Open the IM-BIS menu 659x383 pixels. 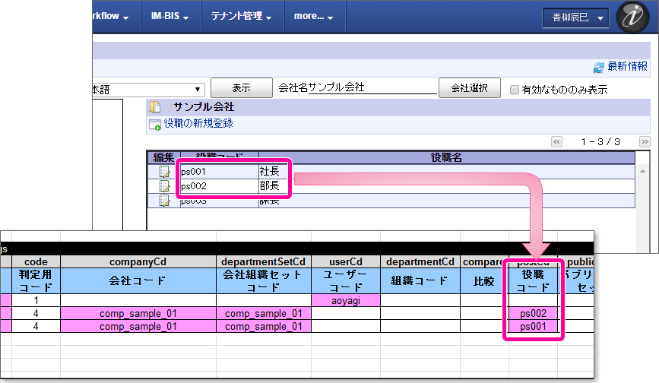[x=171, y=16]
